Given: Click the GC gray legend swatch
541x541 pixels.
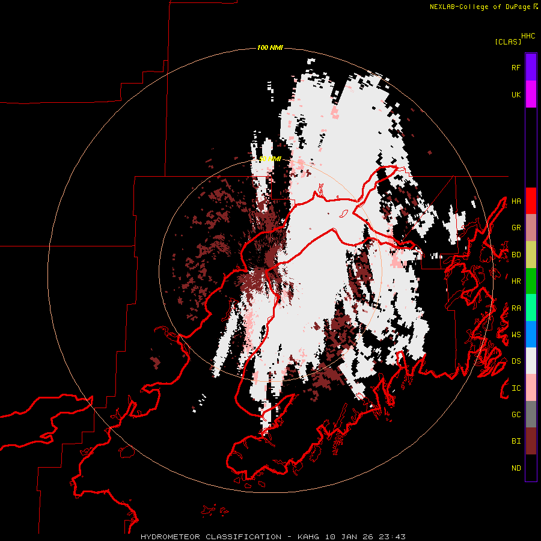Looking at the screenshot, I should click(x=531, y=414).
